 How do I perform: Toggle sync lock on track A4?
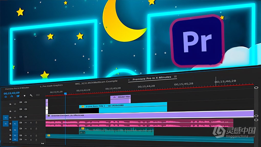[x=20, y=140]
